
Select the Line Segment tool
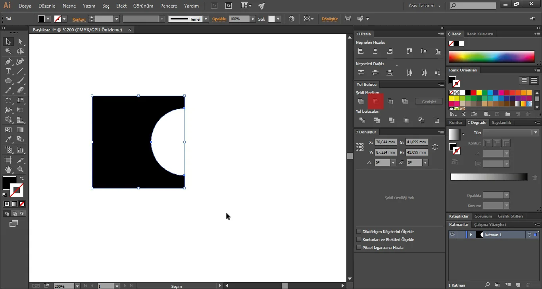20,71
